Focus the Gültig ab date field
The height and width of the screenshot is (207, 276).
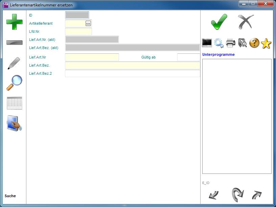tap(188, 57)
